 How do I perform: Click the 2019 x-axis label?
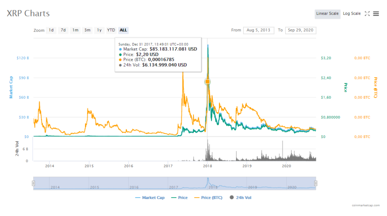pyautogui.click(x=247, y=166)
